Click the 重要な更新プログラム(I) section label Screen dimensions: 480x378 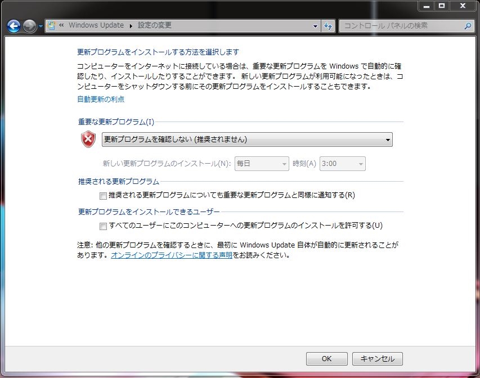[116, 122]
